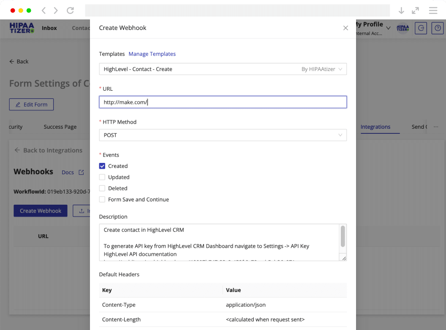The image size is (446, 330).
Task: Click the browser forward arrow
Action: 56,11
